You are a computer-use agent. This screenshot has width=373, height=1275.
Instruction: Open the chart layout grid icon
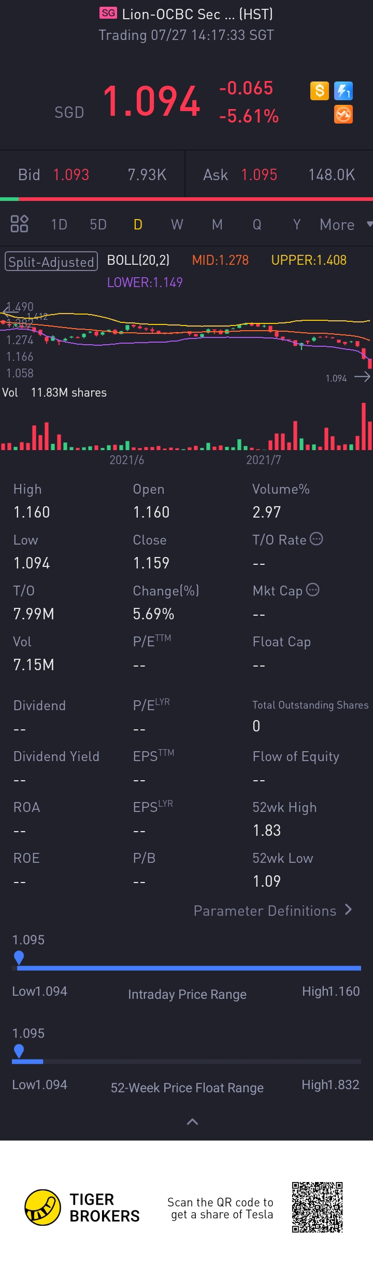coord(19,224)
